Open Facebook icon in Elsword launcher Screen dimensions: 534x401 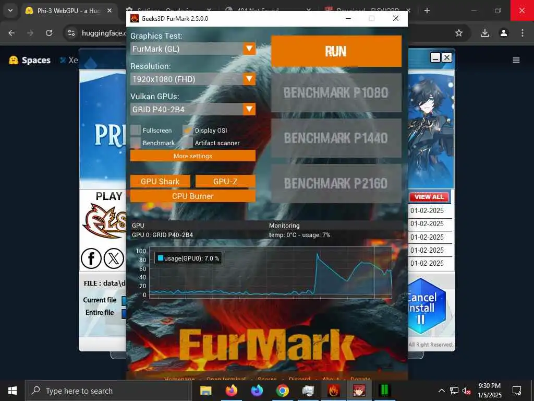coord(91,258)
